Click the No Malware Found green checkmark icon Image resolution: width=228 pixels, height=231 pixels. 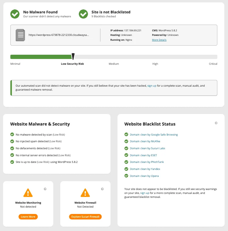point(15,14)
